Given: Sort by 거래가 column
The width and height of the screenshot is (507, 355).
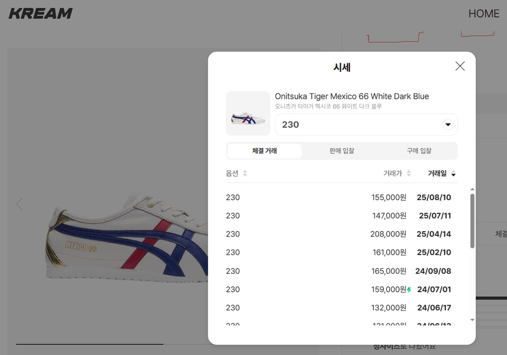Looking at the screenshot, I should click(x=397, y=174).
